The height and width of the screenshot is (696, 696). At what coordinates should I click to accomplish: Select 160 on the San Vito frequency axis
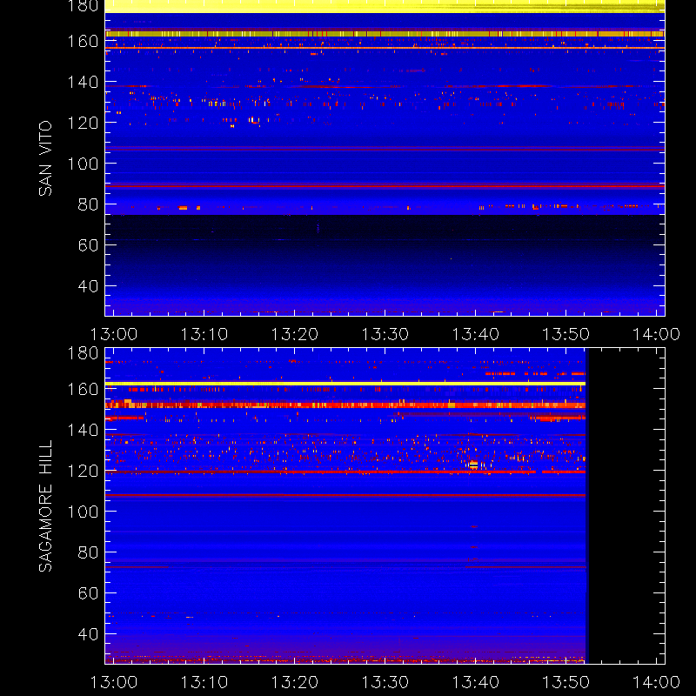[83, 41]
